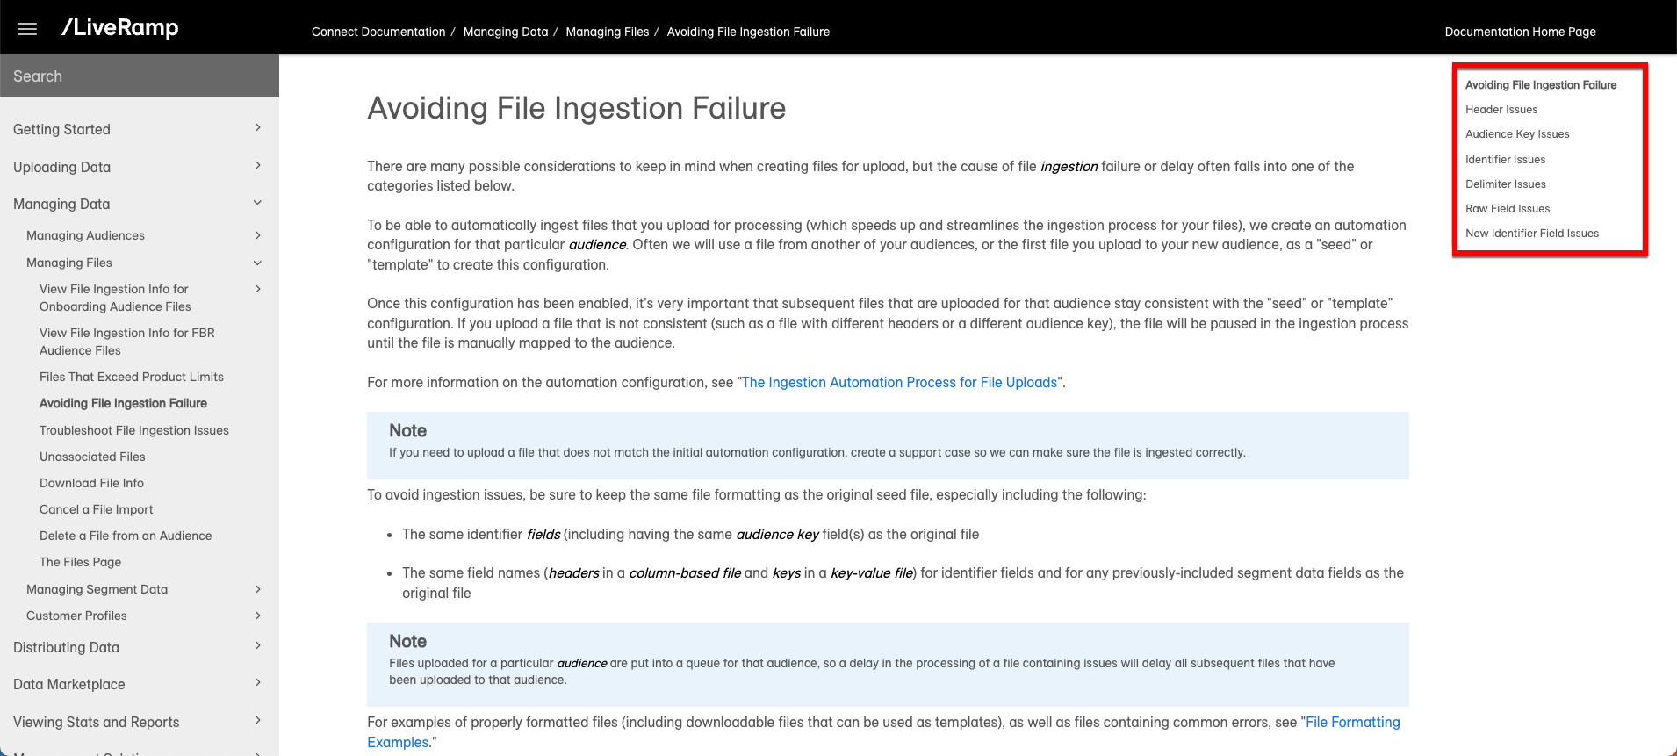The width and height of the screenshot is (1677, 756).
Task: Expand View File Ingestion Info for Onboarding chevron
Action: (257, 289)
